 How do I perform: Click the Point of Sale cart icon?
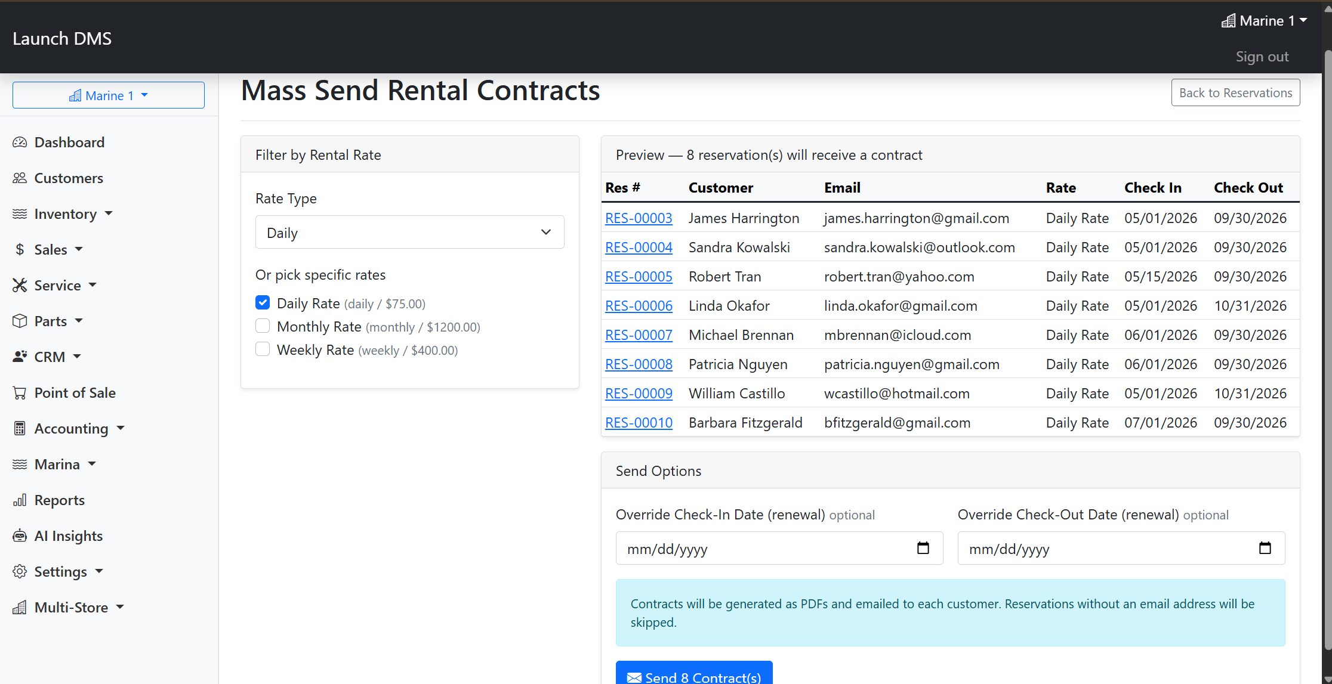coord(20,393)
